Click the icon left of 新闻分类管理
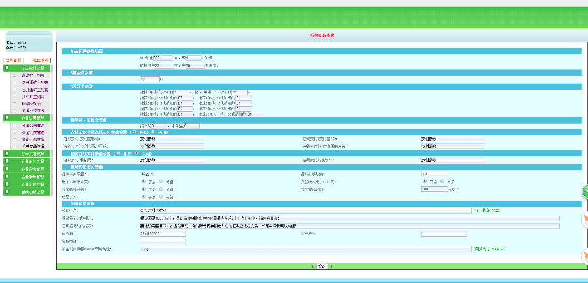Image resolution: width=588 pixels, height=283 pixels. tap(14, 125)
